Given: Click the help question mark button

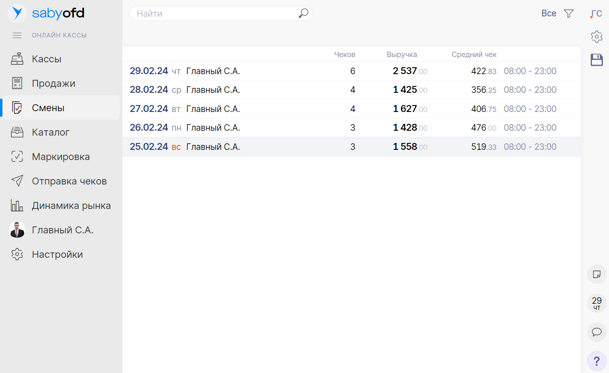Looking at the screenshot, I should click(597, 361).
